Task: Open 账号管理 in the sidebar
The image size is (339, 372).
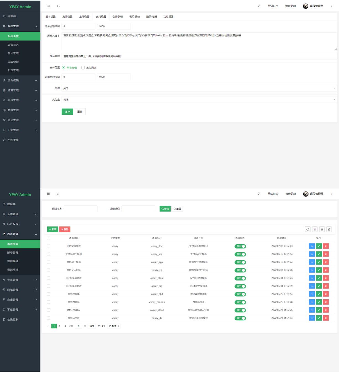Action: pyautogui.click(x=13, y=253)
